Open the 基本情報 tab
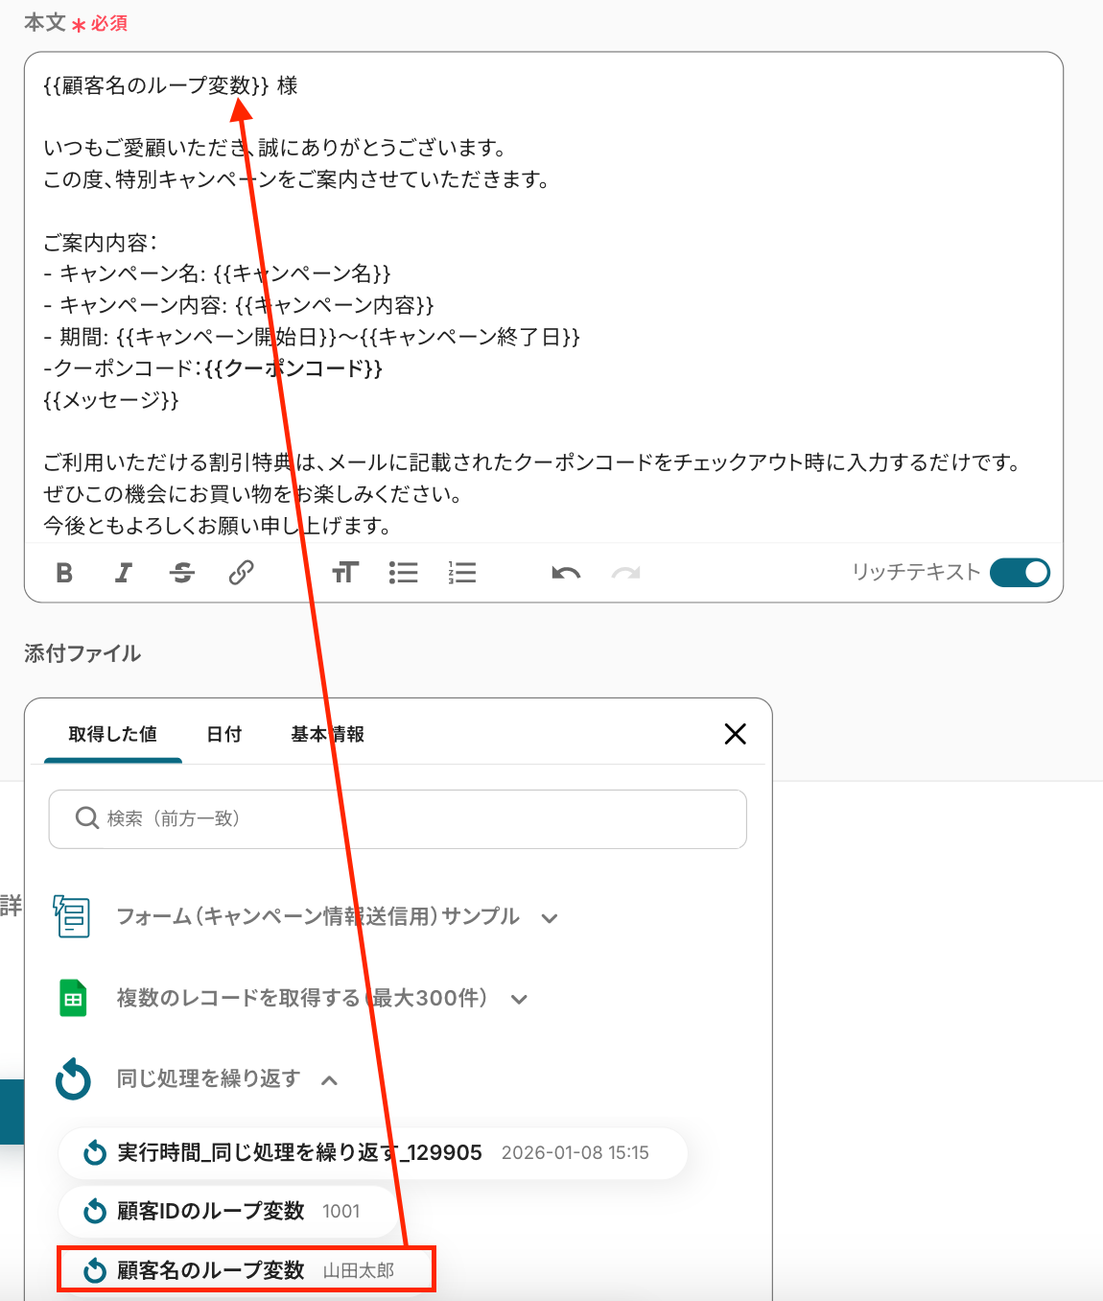 pos(328,734)
